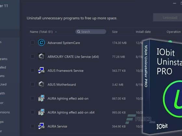
Task: Tick the ASUS Motherboard checkbox
Action: click(32, 84)
